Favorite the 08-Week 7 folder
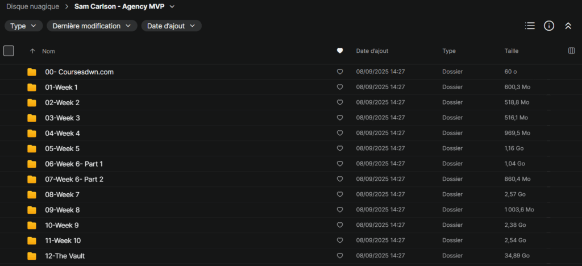This screenshot has height=266, width=582. 340,194
